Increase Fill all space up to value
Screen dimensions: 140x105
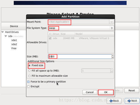112,70
